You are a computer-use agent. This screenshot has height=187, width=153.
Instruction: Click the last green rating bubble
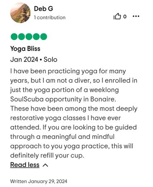coord(43,36)
